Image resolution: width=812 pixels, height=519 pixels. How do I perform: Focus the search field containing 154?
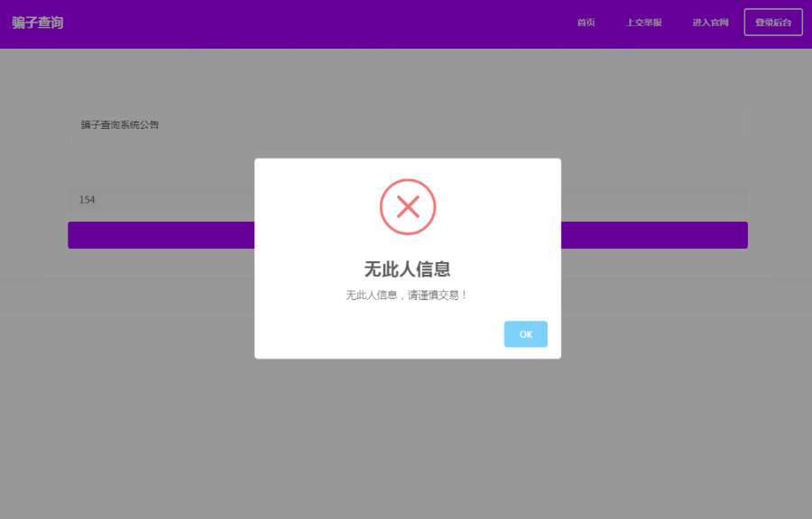(x=162, y=199)
